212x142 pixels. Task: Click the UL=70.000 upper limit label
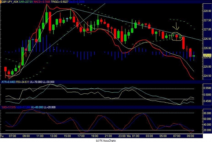click(36, 82)
